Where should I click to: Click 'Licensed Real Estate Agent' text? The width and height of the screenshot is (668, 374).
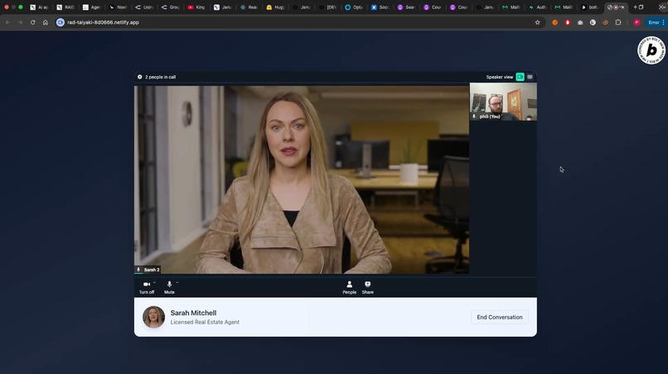tap(205, 322)
